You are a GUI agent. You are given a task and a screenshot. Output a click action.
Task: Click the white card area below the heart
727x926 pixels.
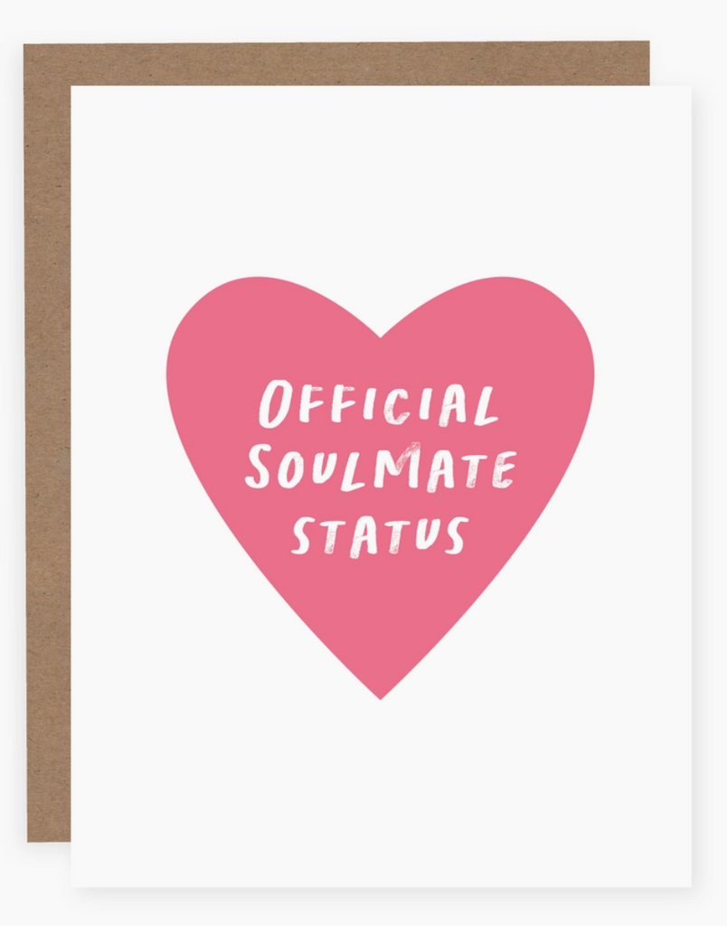(x=381, y=791)
